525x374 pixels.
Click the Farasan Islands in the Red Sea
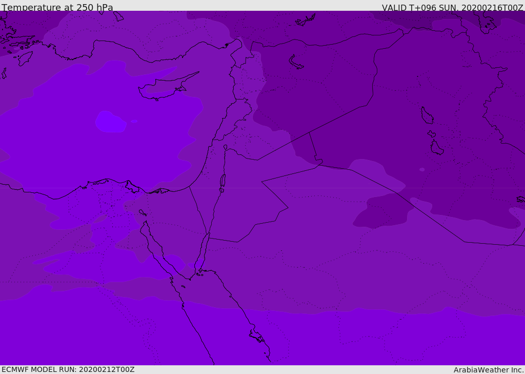point(256,336)
